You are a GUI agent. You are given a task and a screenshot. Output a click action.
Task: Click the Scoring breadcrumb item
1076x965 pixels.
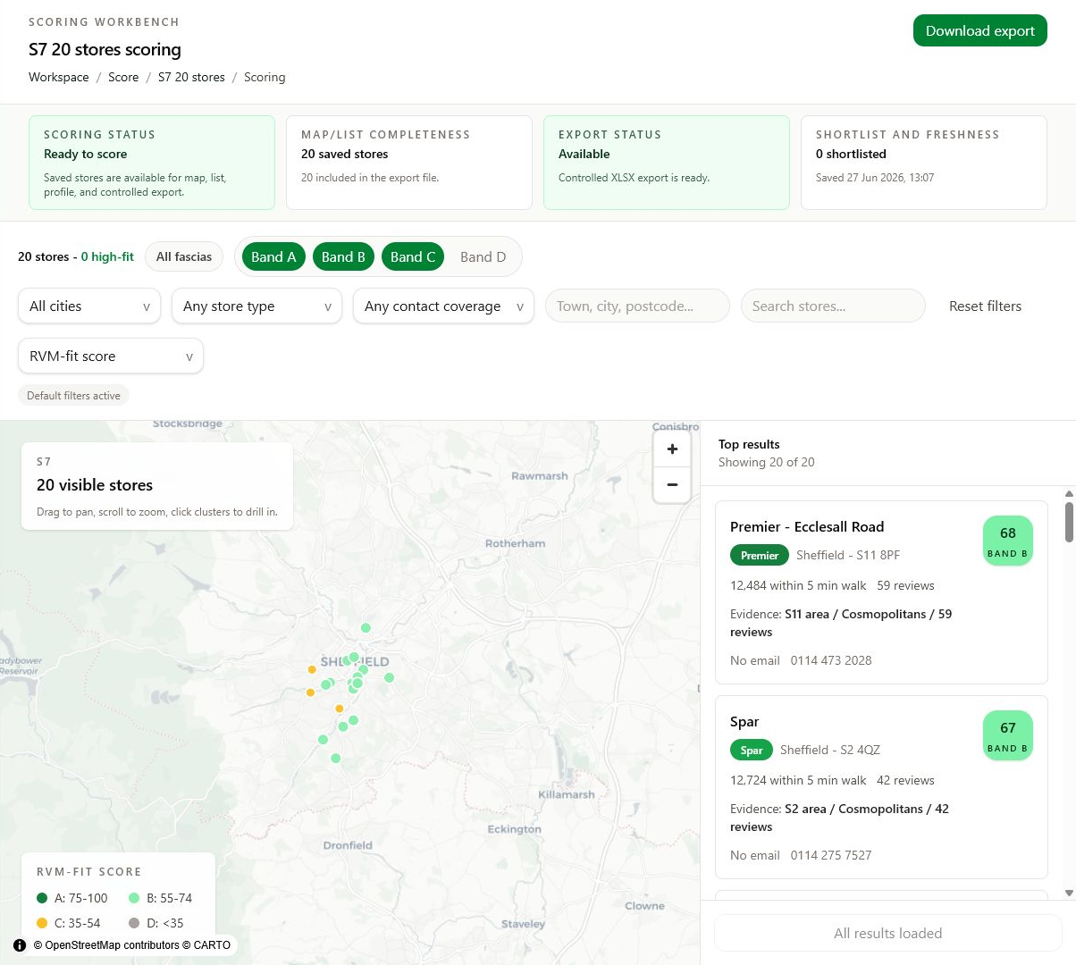(265, 78)
